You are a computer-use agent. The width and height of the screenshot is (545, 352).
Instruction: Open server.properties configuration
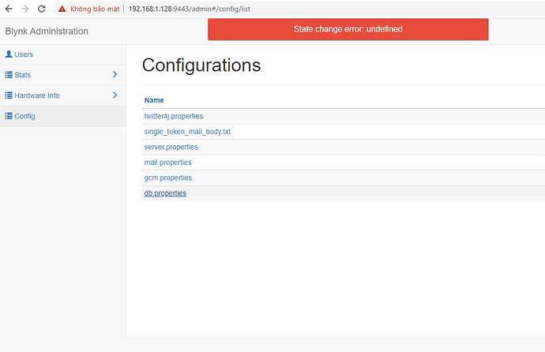171,147
